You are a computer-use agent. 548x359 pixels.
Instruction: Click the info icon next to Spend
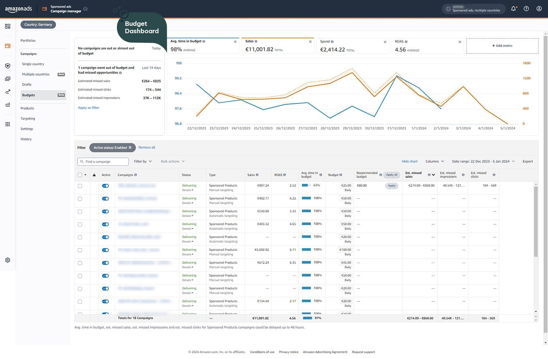click(x=332, y=42)
